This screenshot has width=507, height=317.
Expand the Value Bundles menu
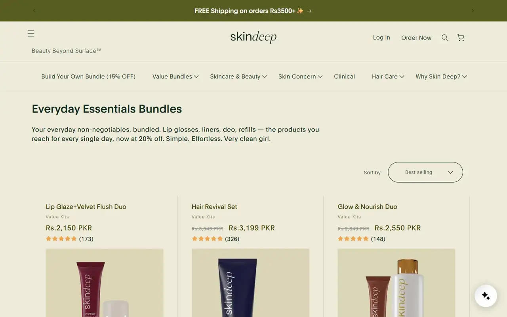coord(175,76)
